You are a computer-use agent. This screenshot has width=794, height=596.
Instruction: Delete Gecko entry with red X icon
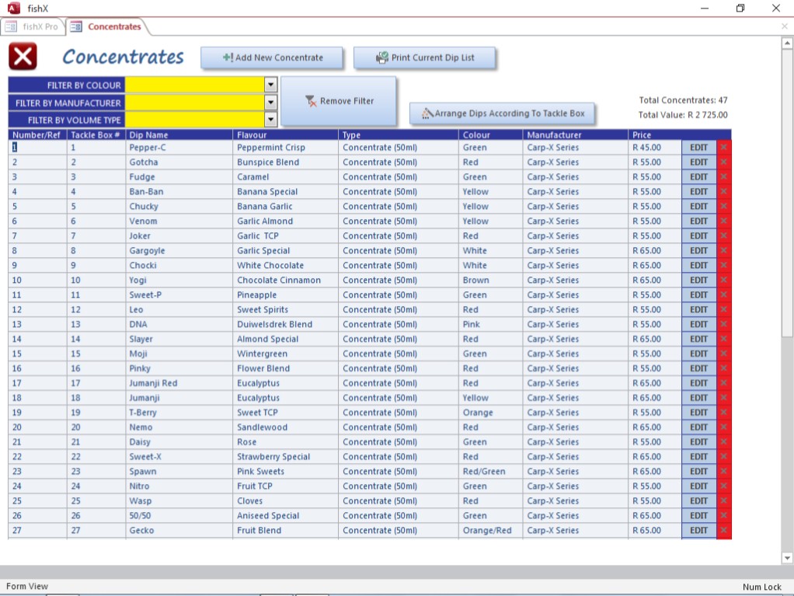[724, 531]
